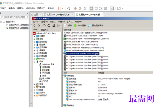Expand the 显示设备 tree node

coord(35,48)
